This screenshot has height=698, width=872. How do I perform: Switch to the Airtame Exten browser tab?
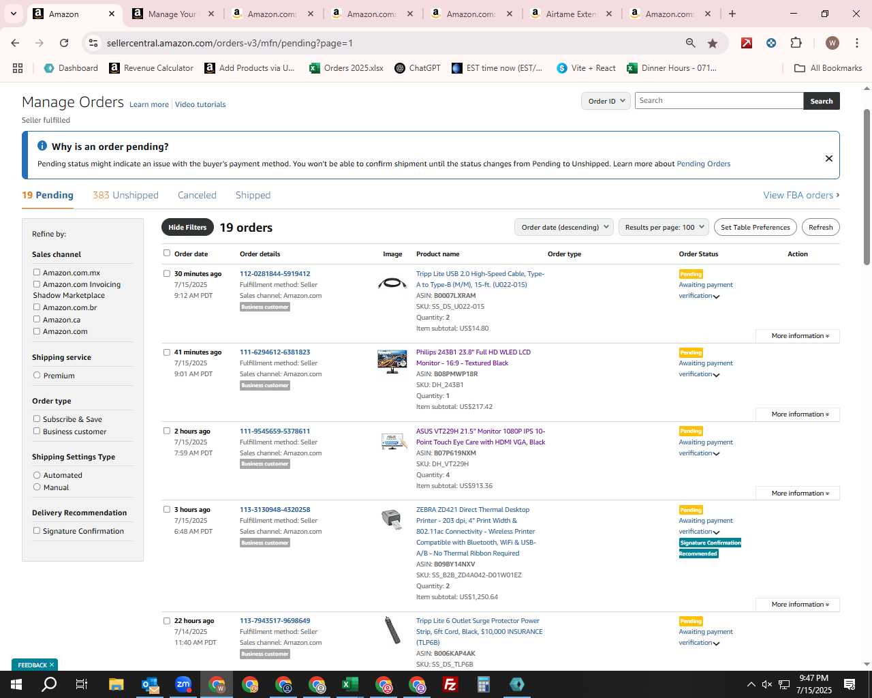[x=571, y=14]
